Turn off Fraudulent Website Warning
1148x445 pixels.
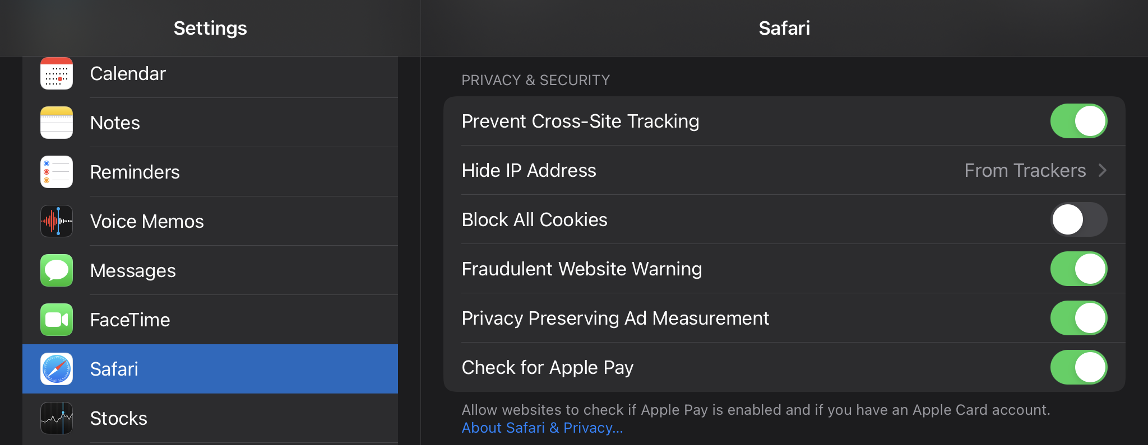pyautogui.click(x=1078, y=269)
